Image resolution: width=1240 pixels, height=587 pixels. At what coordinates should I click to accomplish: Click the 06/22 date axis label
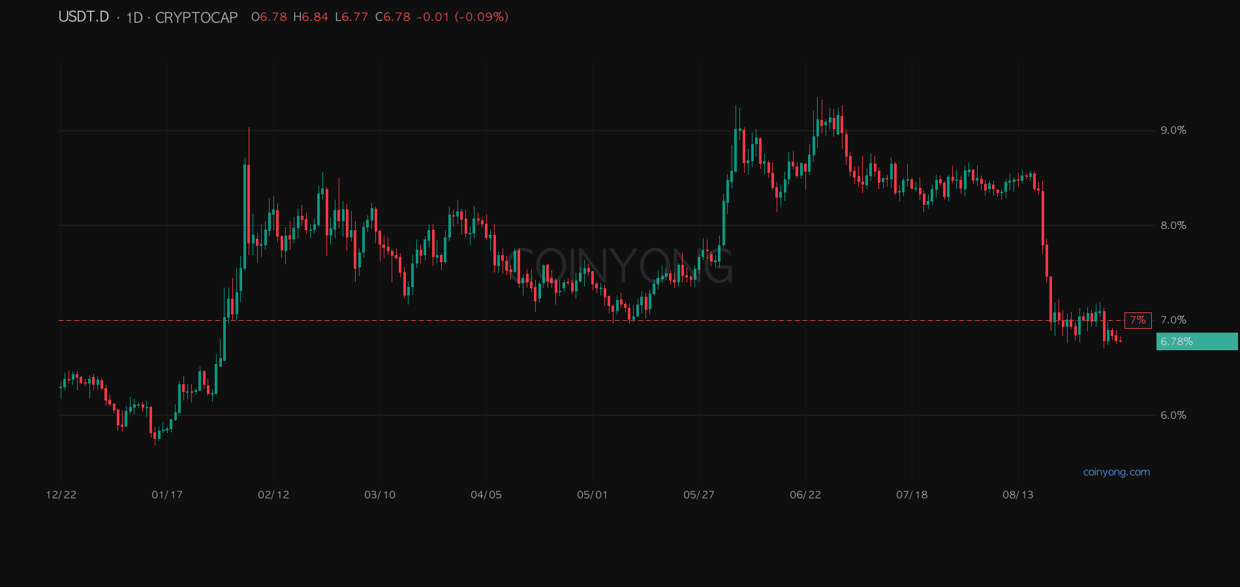coord(805,495)
